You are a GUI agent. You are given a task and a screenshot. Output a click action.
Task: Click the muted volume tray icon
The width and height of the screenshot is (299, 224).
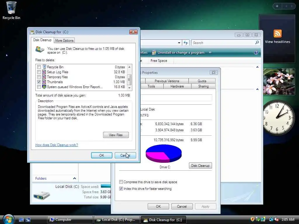click(276, 219)
